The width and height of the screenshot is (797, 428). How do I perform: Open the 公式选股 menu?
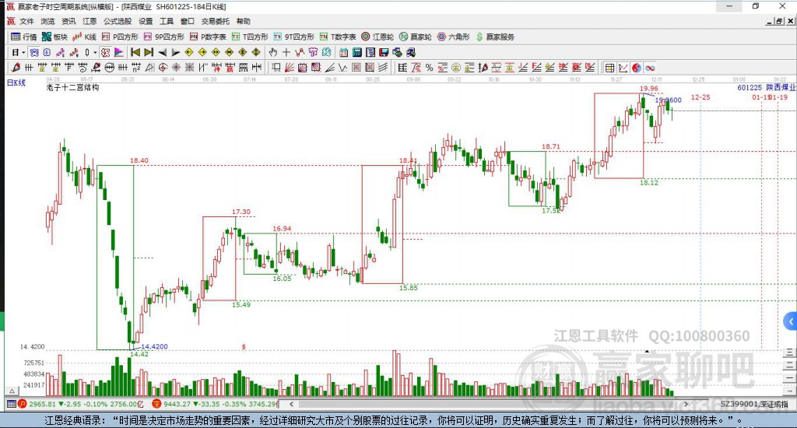[x=118, y=21]
